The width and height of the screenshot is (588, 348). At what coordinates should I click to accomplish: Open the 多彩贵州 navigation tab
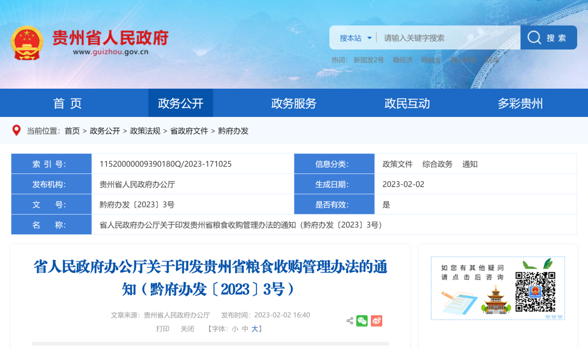[520, 103]
